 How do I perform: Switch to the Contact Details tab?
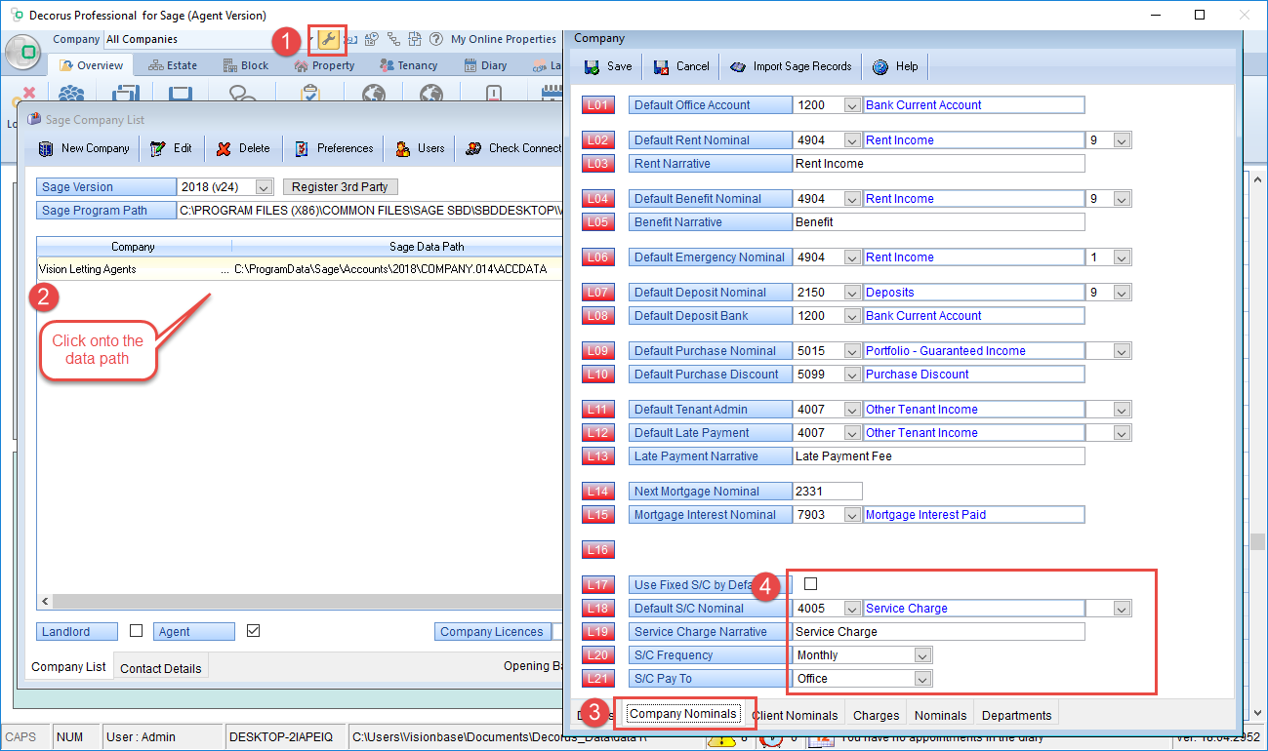(x=161, y=668)
